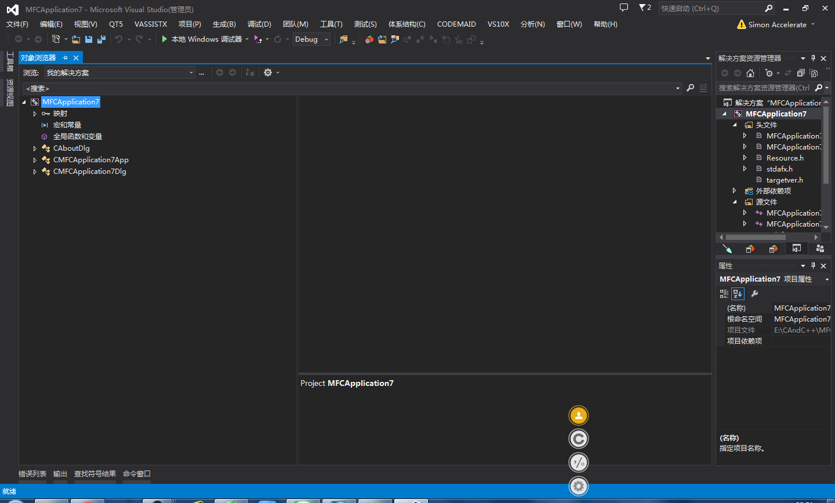Click the Save All icon

click(x=101, y=39)
